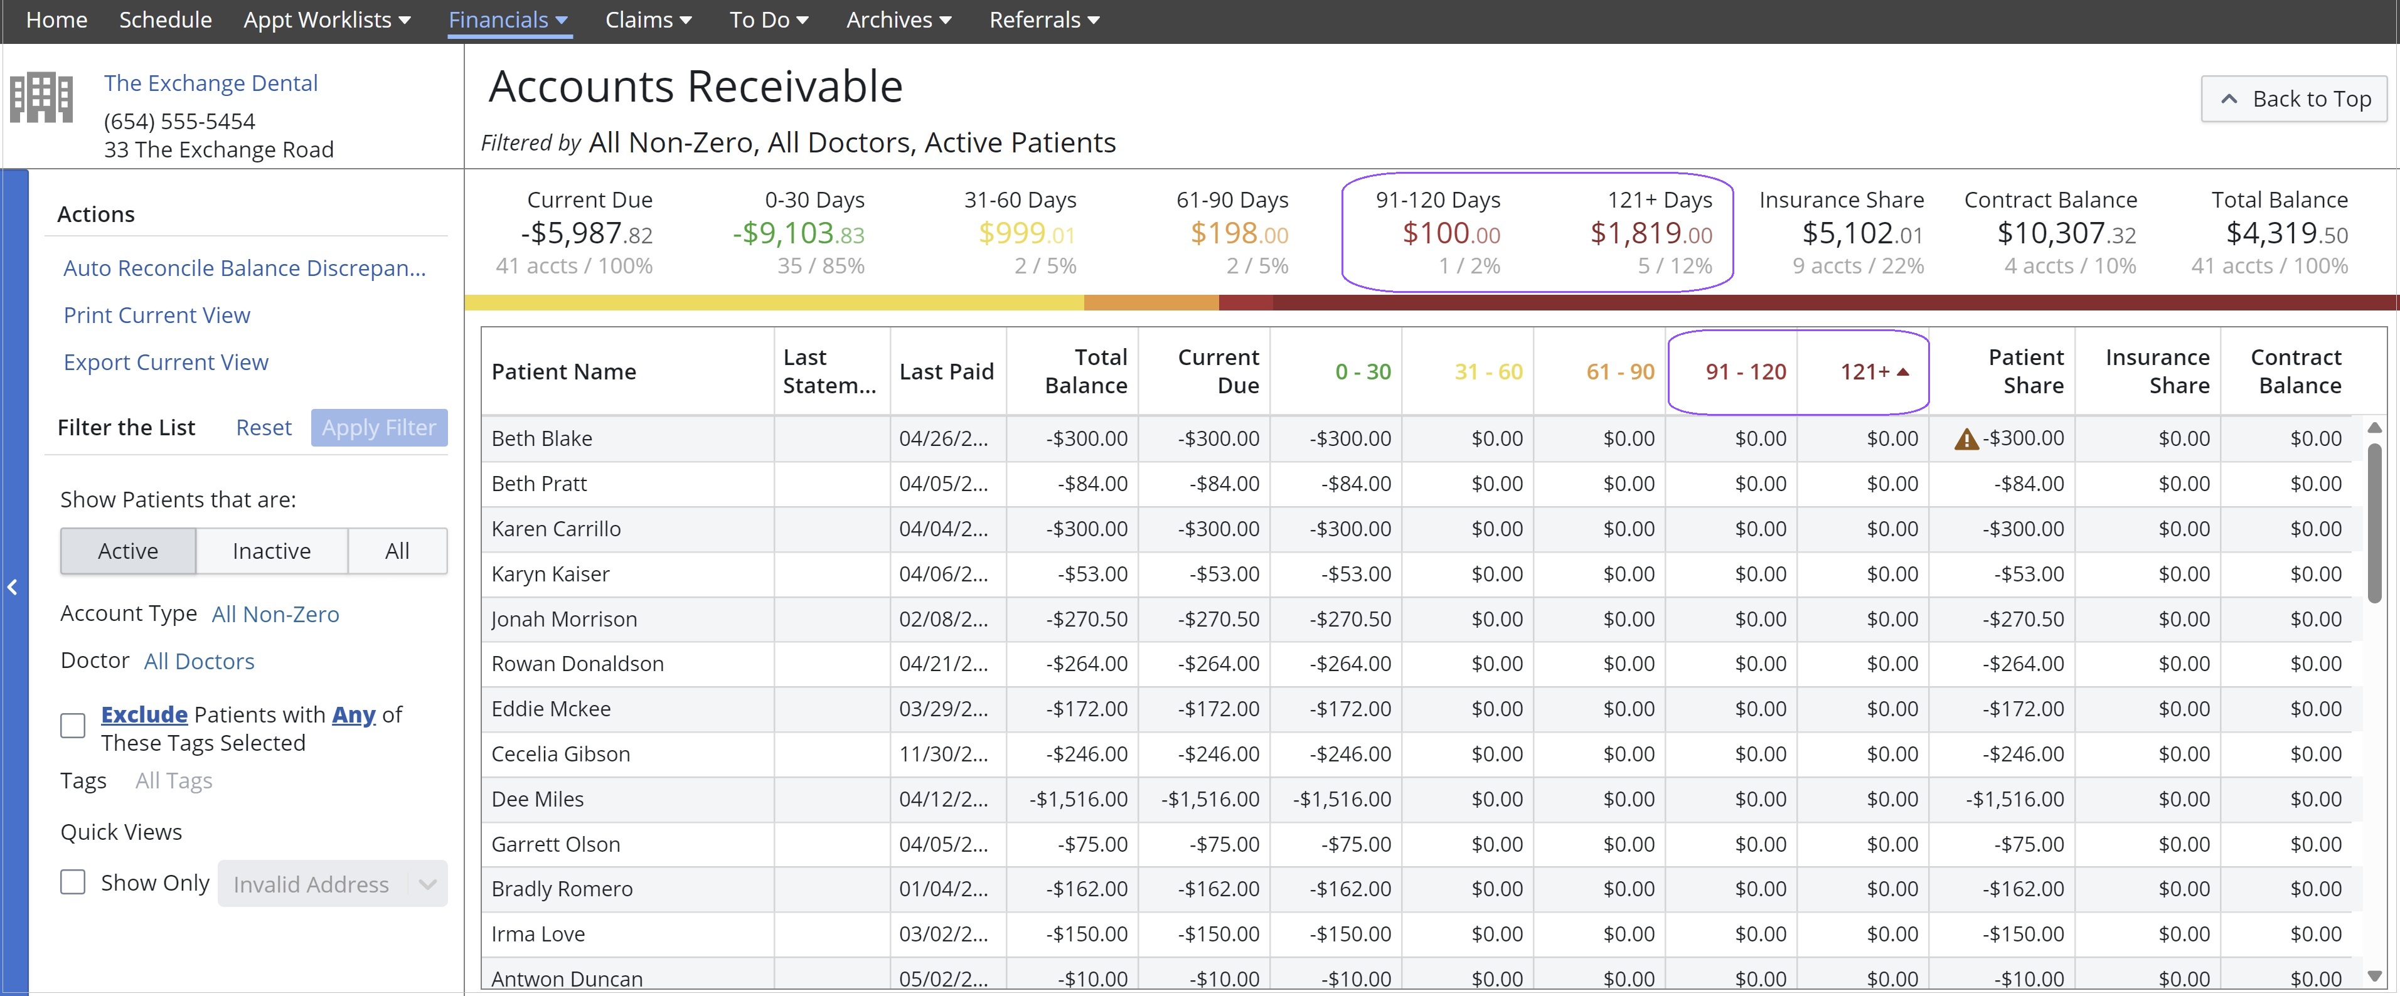Click Export Current View

pos(166,363)
